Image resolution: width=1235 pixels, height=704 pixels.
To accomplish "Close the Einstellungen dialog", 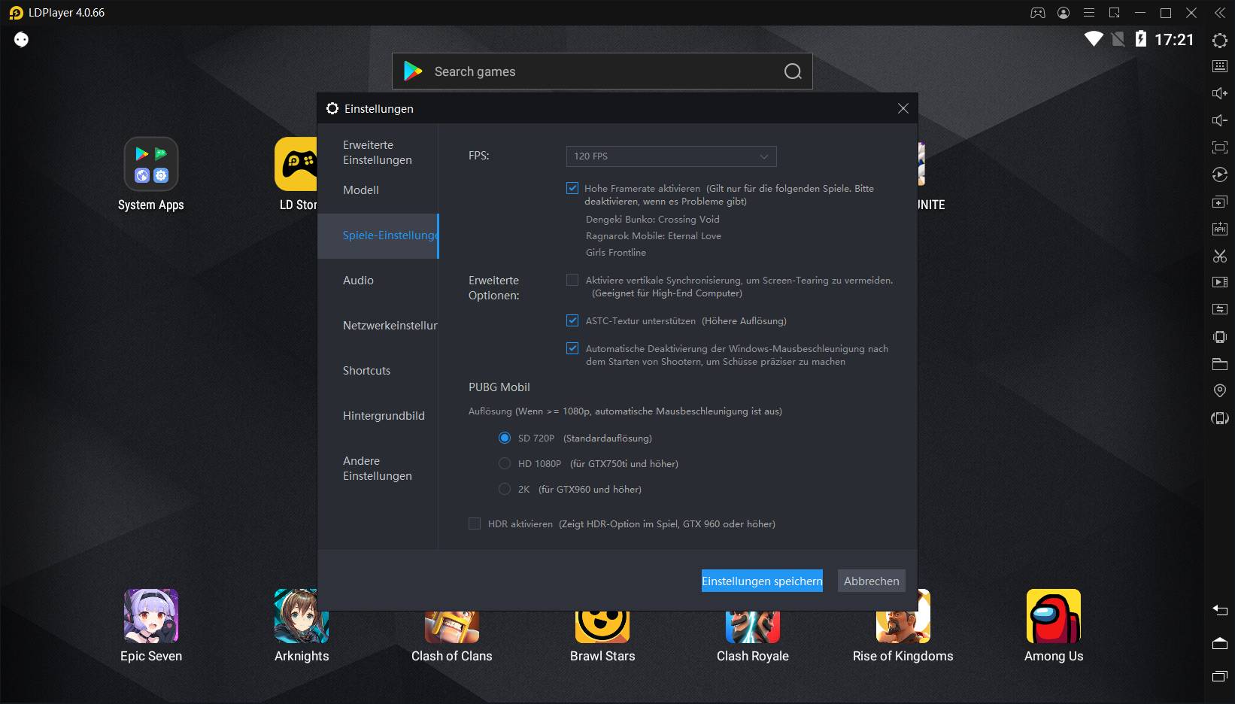I will (x=903, y=109).
